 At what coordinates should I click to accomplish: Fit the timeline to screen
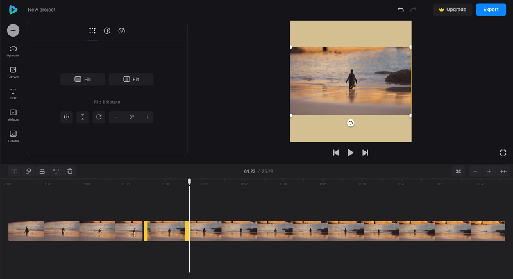point(503,171)
